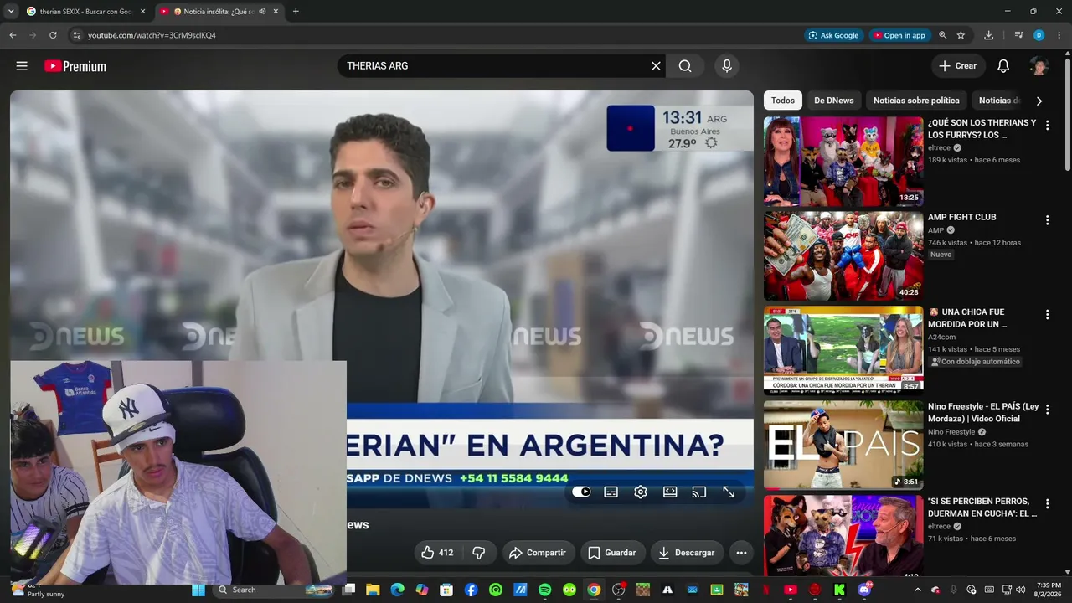Mute audio on Noticia insólita tab
1072x603 pixels.
pos(262,12)
